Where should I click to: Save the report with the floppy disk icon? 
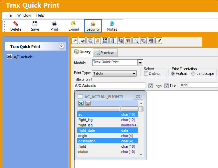[35, 24]
